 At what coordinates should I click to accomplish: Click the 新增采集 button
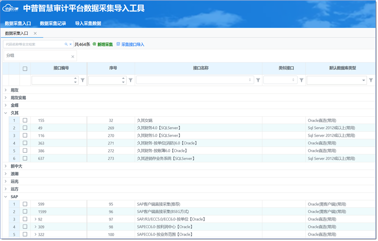(105, 44)
